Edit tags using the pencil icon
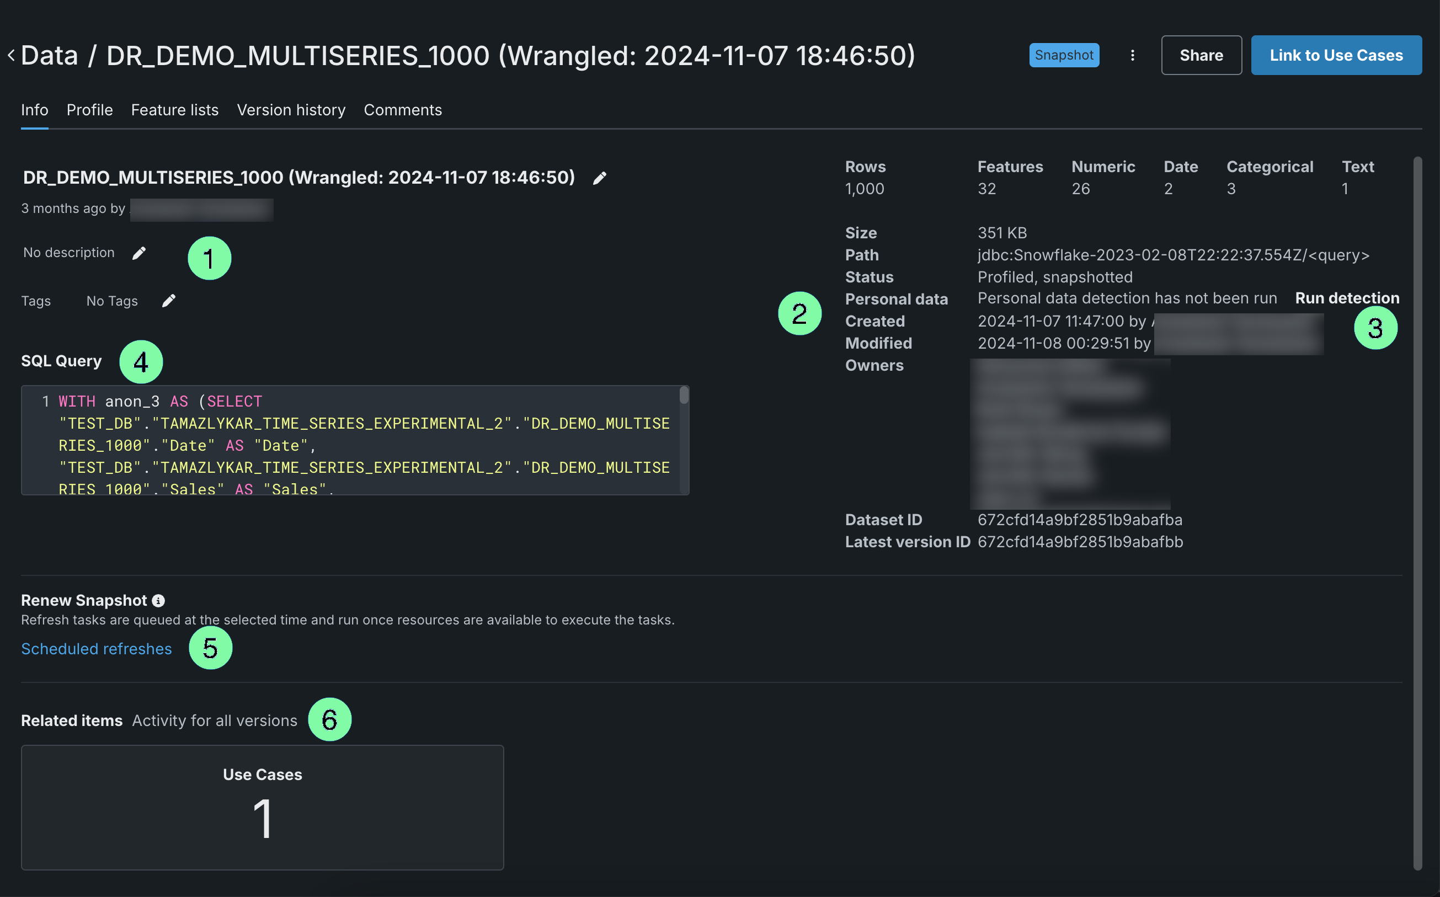 point(168,301)
